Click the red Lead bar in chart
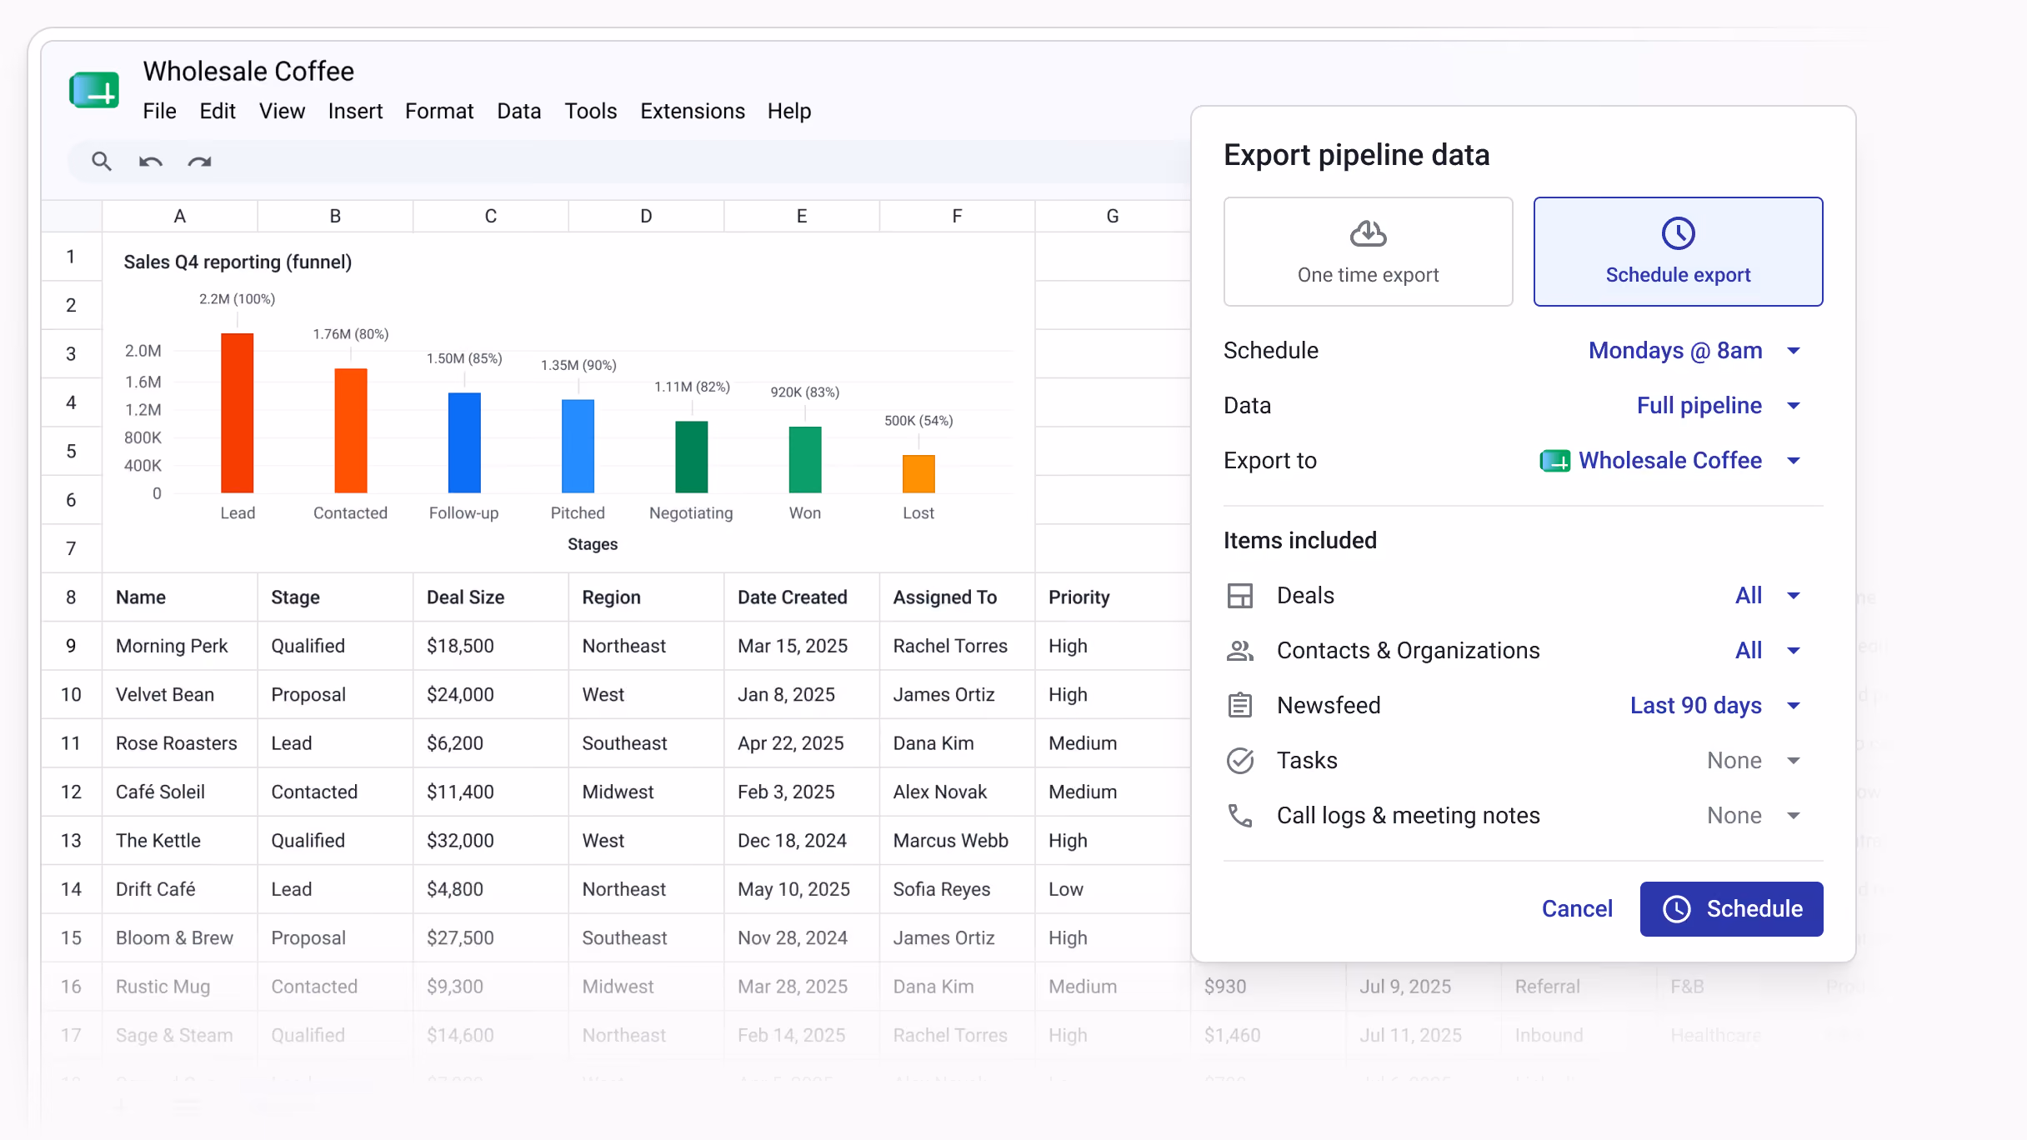2027x1140 pixels. [x=237, y=413]
